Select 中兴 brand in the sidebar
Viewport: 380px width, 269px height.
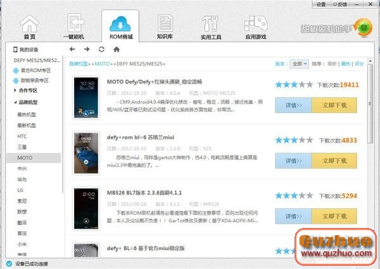22,169
